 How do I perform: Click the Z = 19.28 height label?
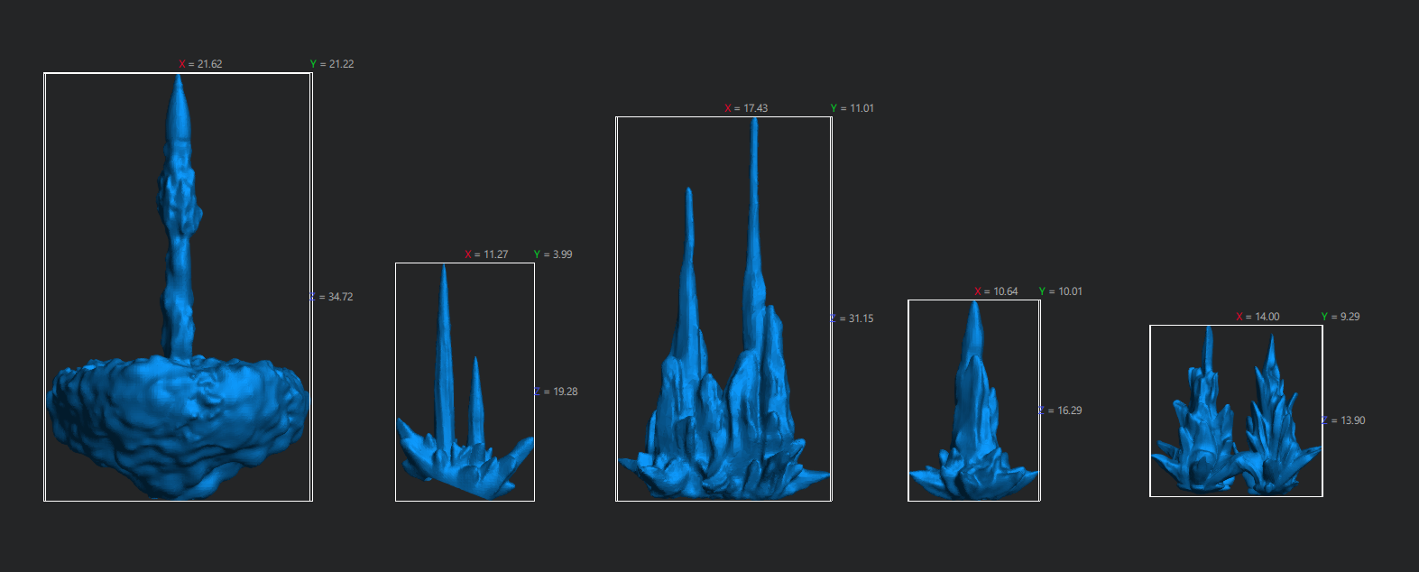click(557, 392)
